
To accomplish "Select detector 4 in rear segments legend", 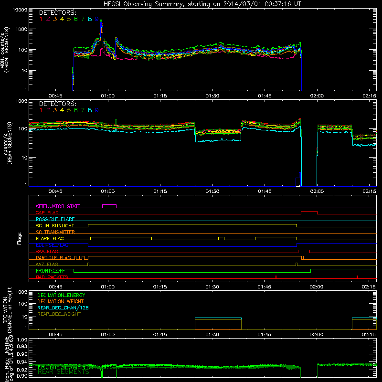I will [x=62, y=110].
